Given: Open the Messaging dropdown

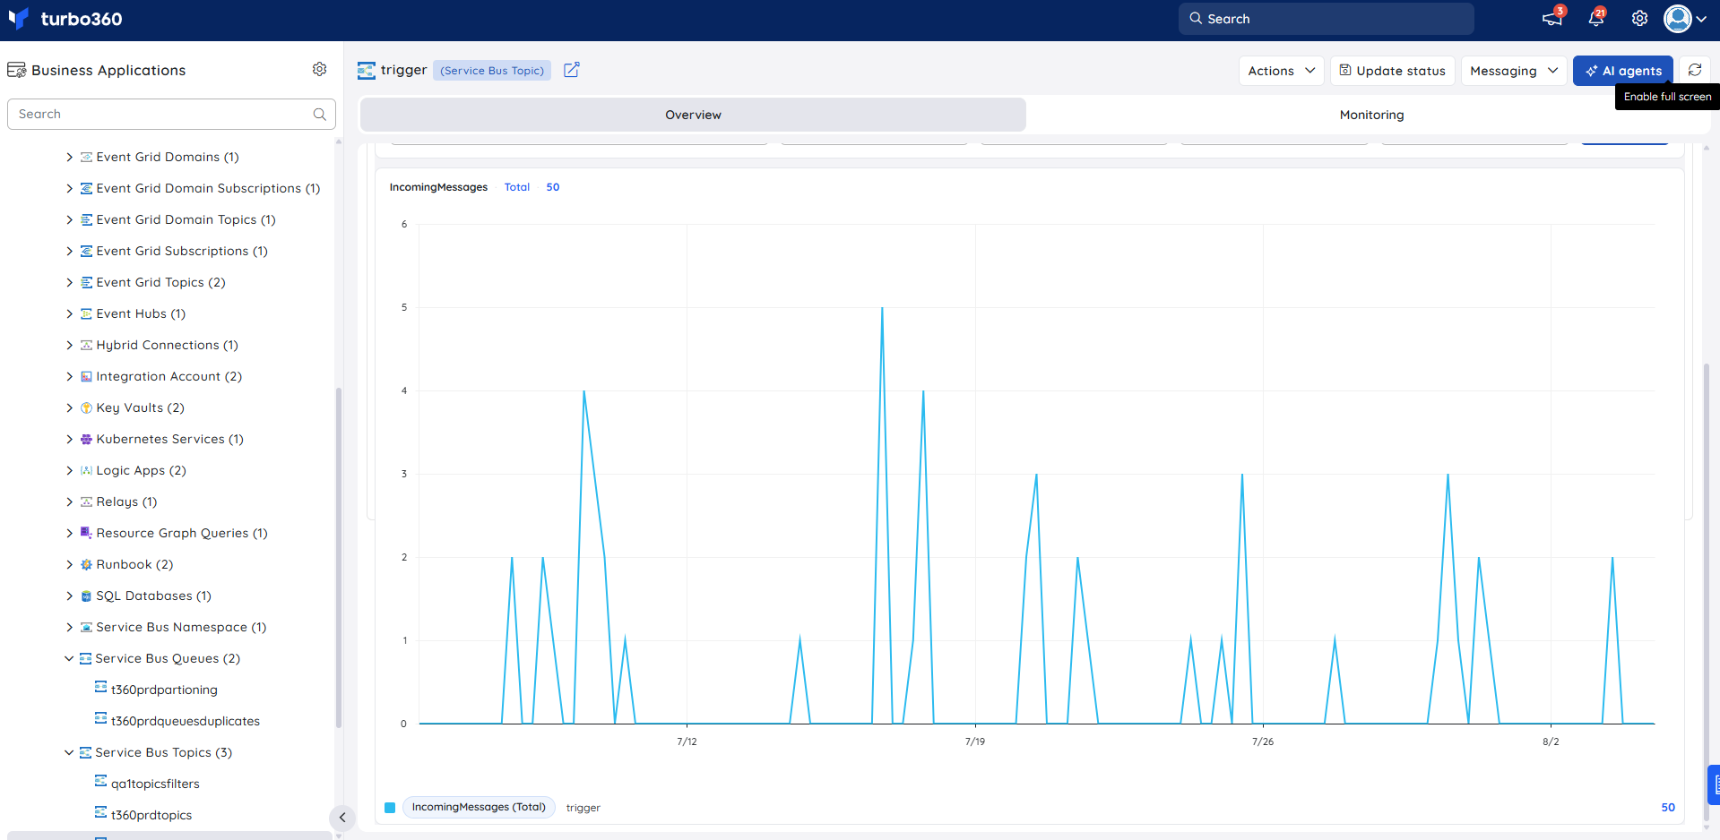Looking at the screenshot, I should (1514, 71).
